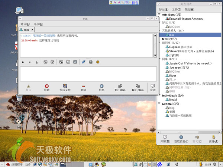Collapse the AIM Bots group
The height and width of the screenshot is (167, 223).
(159, 14)
